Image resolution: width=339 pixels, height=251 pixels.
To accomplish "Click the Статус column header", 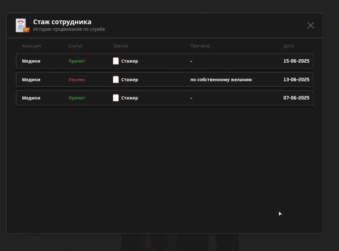I will tap(75, 46).
